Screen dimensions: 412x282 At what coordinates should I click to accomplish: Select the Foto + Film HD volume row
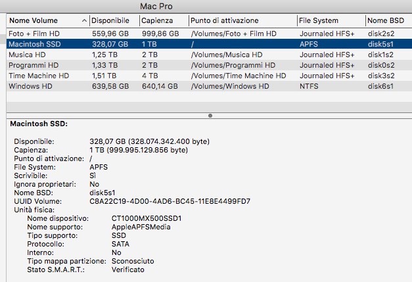coord(39,33)
